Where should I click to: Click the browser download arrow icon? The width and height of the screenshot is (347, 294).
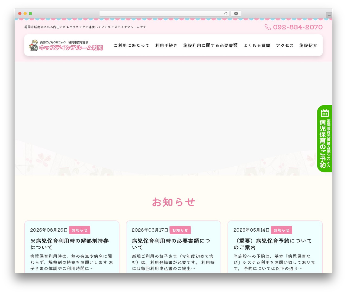click(x=236, y=14)
